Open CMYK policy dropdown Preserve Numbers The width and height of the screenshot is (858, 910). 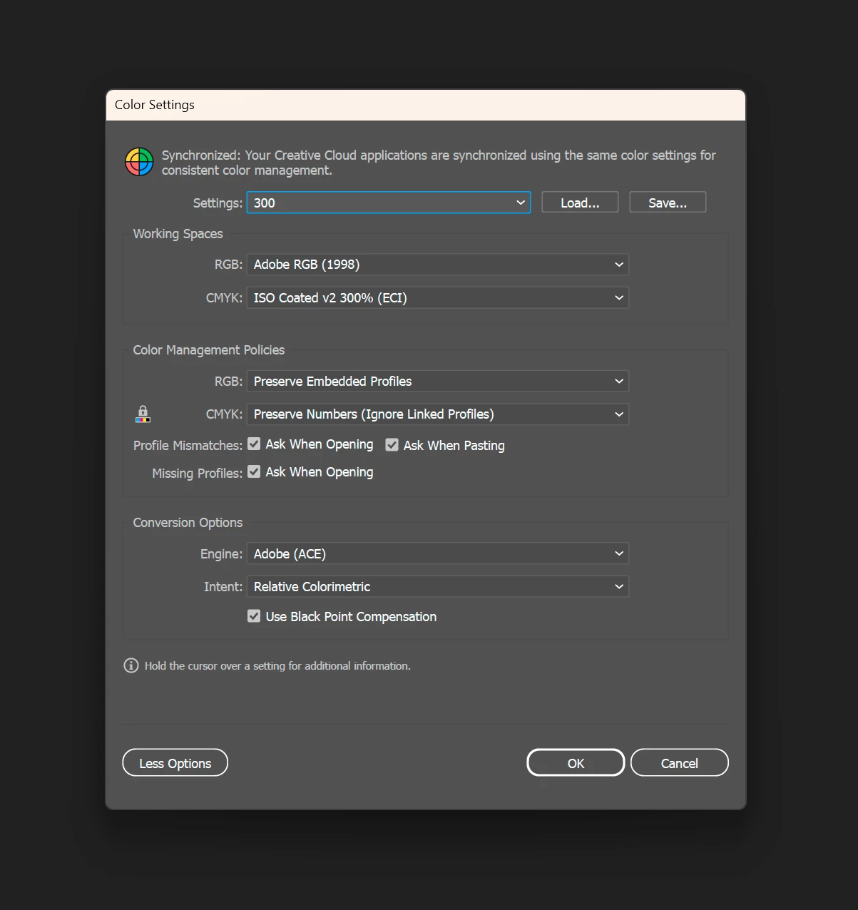pyautogui.click(x=438, y=414)
